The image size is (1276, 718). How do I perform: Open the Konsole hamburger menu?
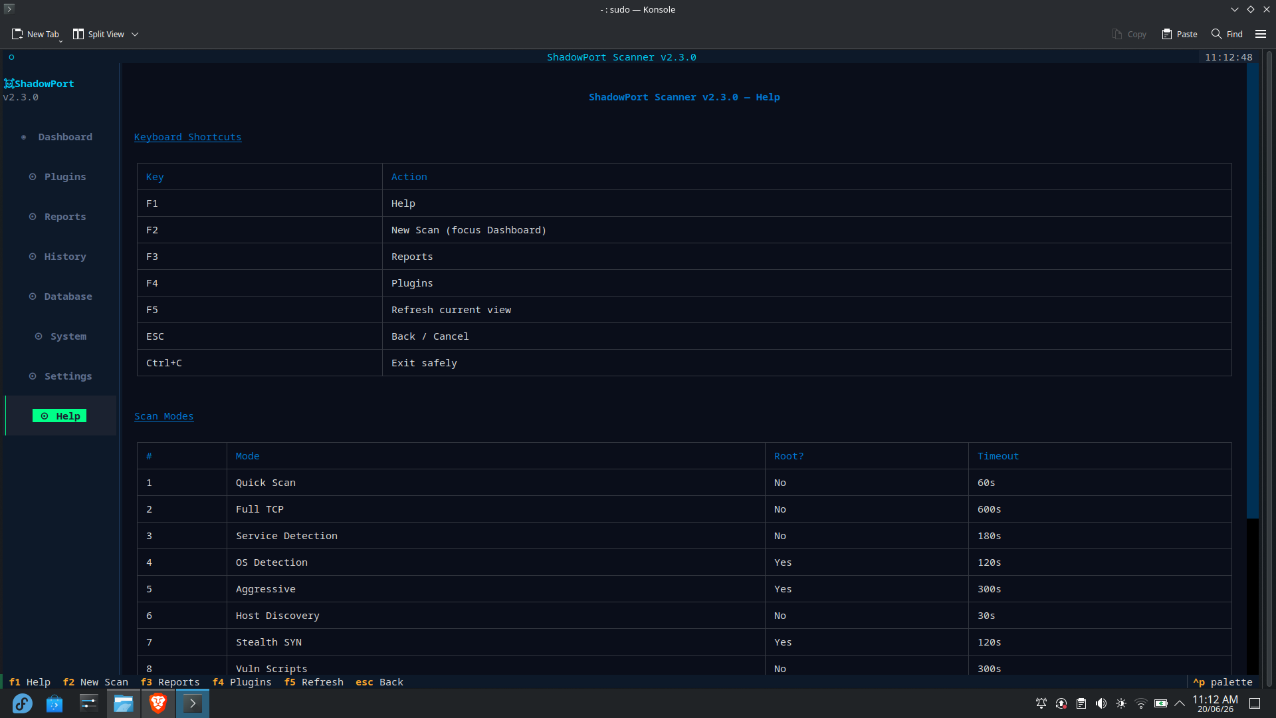pos(1261,34)
